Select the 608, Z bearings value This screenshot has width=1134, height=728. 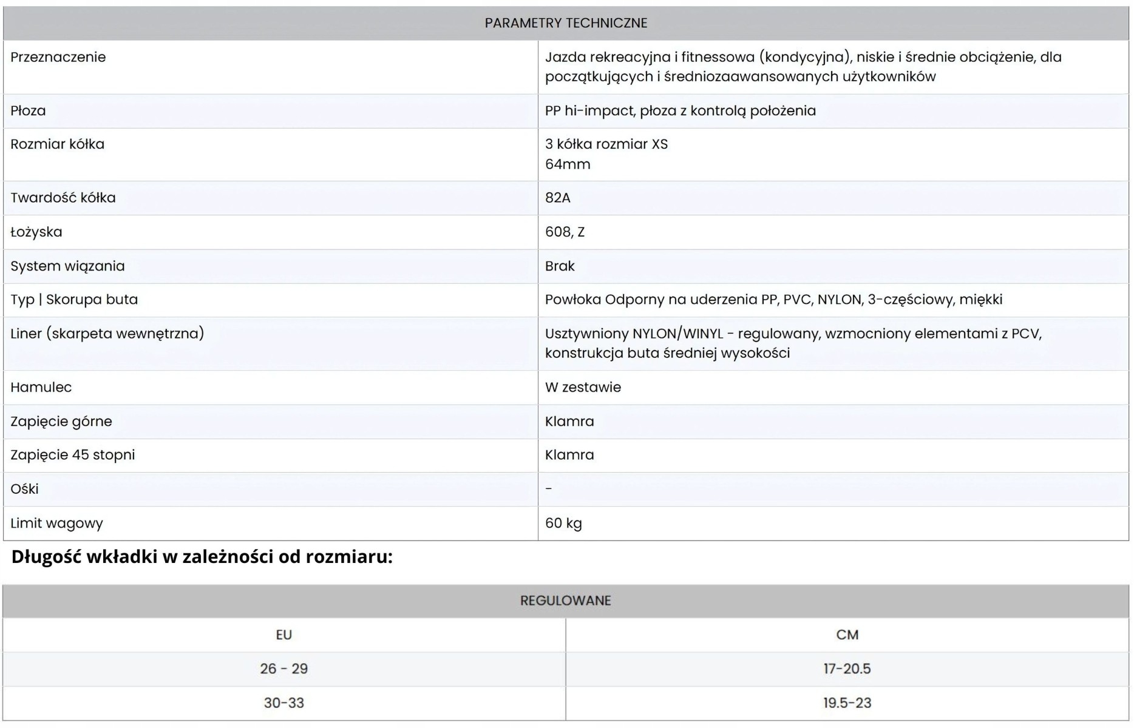565,232
